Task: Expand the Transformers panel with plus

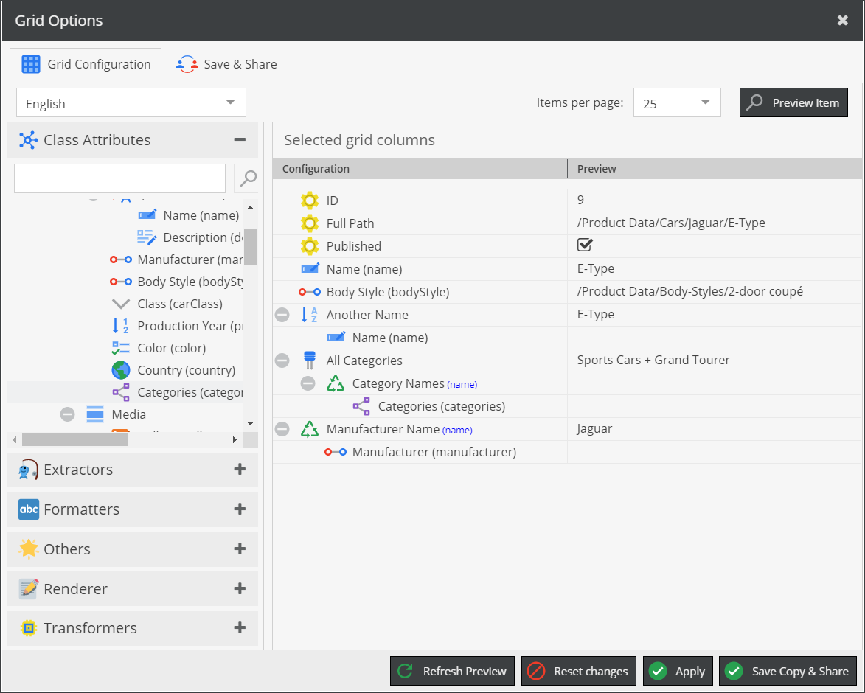Action: [x=240, y=627]
